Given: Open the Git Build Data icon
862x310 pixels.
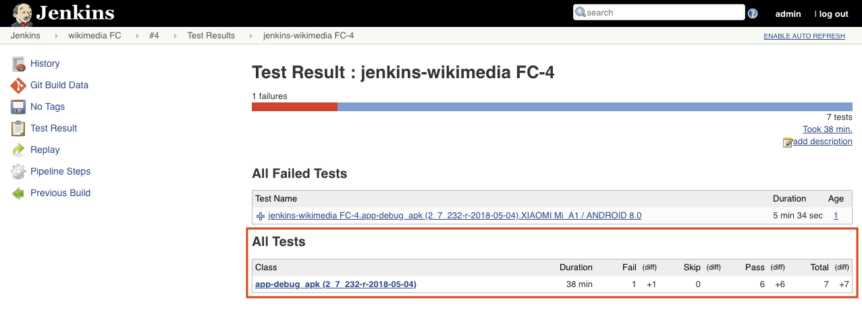Looking at the screenshot, I should click(x=19, y=86).
